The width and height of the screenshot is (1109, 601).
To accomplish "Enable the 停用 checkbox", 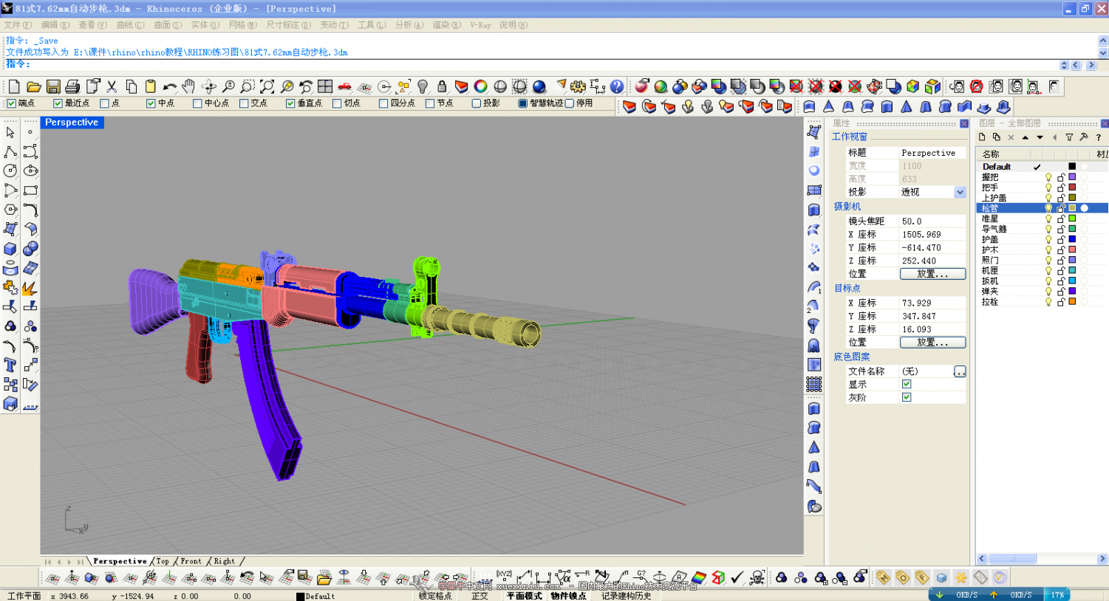I will [x=570, y=103].
